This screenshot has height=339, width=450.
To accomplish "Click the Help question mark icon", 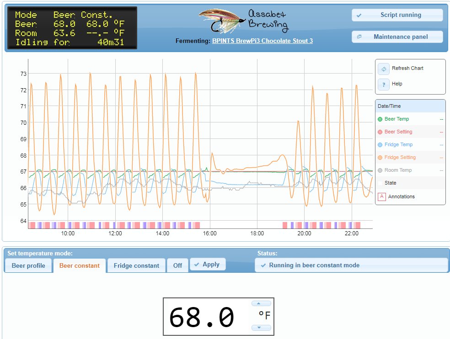I will tap(383, 85).
